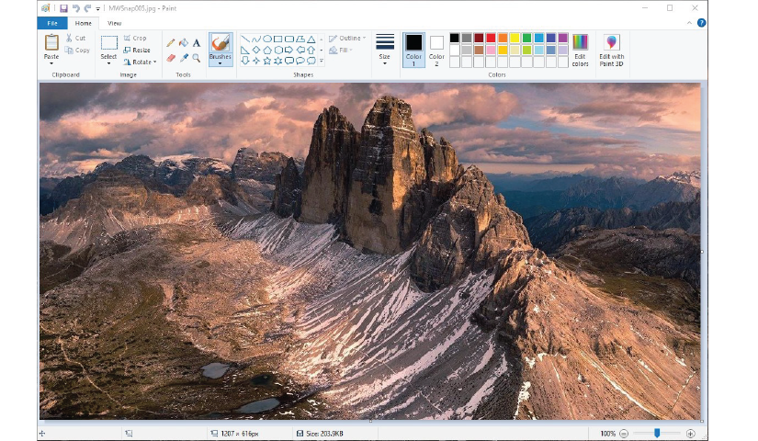Open the Size line thickness dropdown
The width and height of the screenshot is (758, 441).
(384, 51)
